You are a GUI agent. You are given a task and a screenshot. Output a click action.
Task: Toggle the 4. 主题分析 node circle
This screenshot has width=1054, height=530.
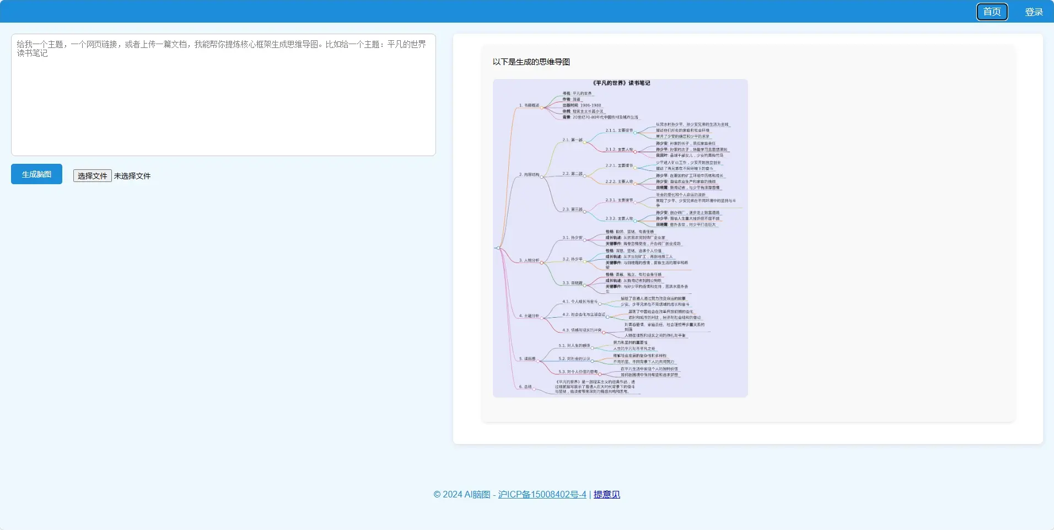click(542, 318)
